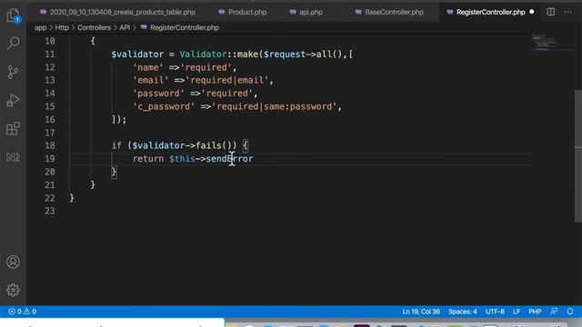The image size is (582, 327).
Task: Open the Search view icon
Action: [x=13, y=43]
